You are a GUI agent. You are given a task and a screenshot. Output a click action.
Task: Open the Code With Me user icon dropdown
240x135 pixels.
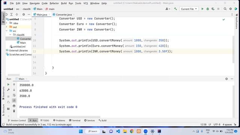[x=168, y=9]
